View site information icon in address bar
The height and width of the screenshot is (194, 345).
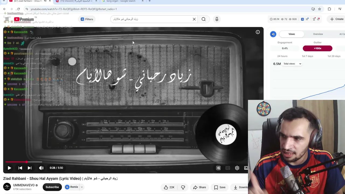(27, 9)
